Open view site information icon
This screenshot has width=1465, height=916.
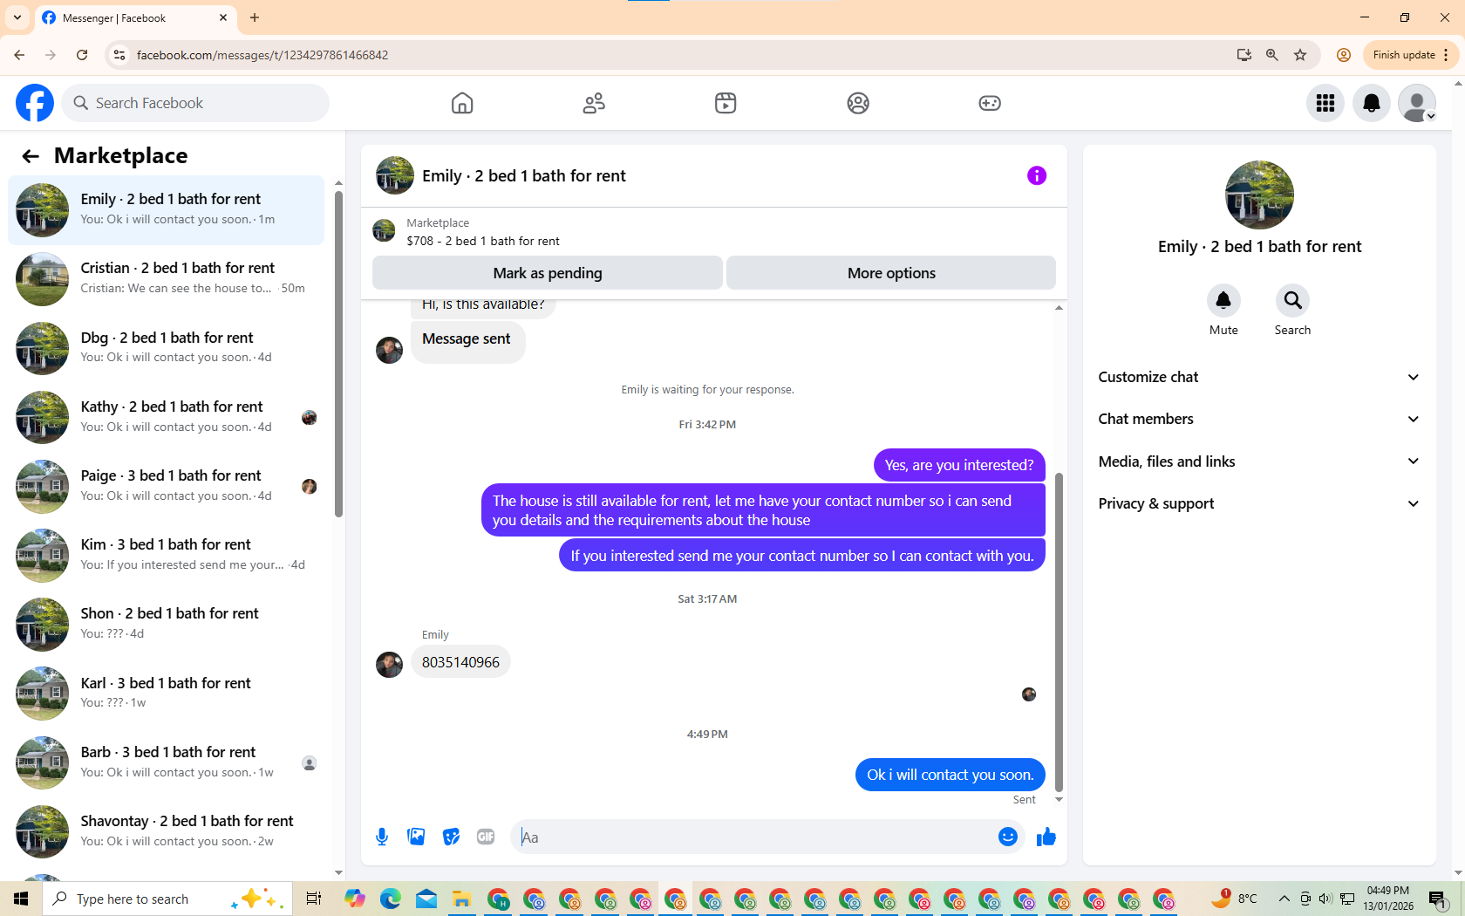coord(119,55)
